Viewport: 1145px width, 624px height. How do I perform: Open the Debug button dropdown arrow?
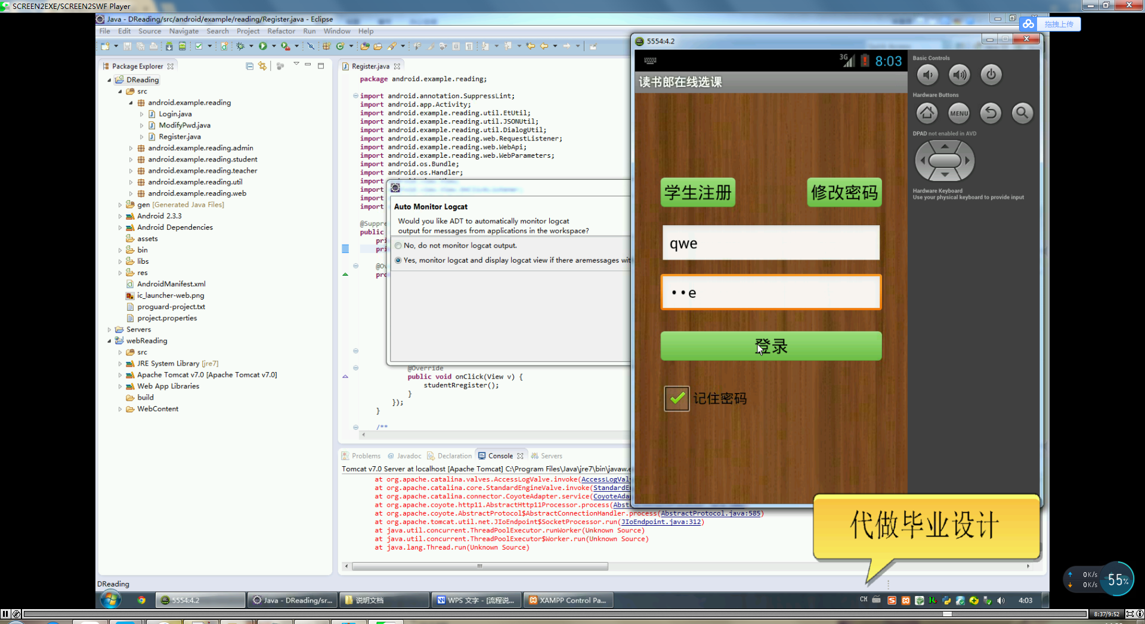(x=251, y=46)
